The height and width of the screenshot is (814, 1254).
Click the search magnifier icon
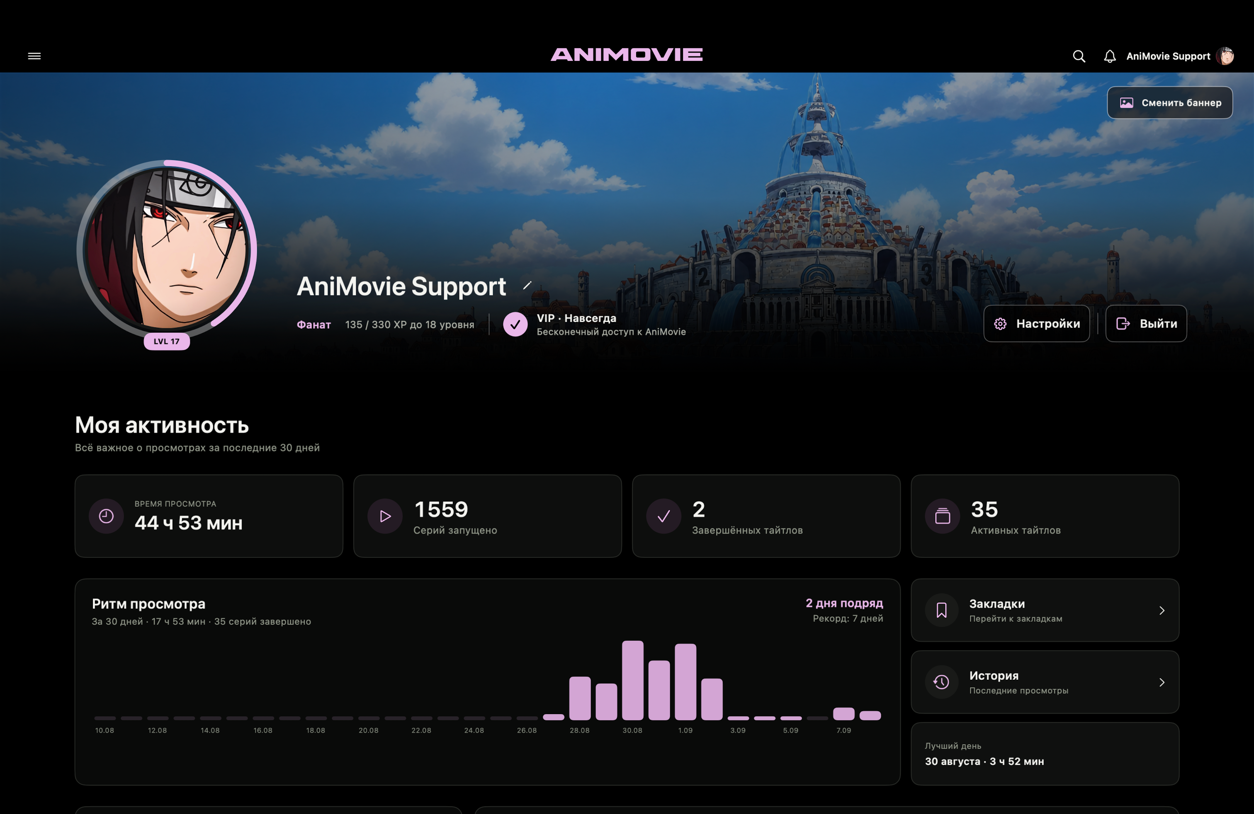tap(1079, 56)
